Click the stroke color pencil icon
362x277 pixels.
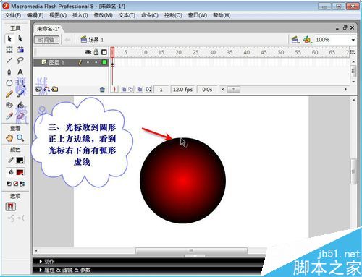tap(11, 160)
